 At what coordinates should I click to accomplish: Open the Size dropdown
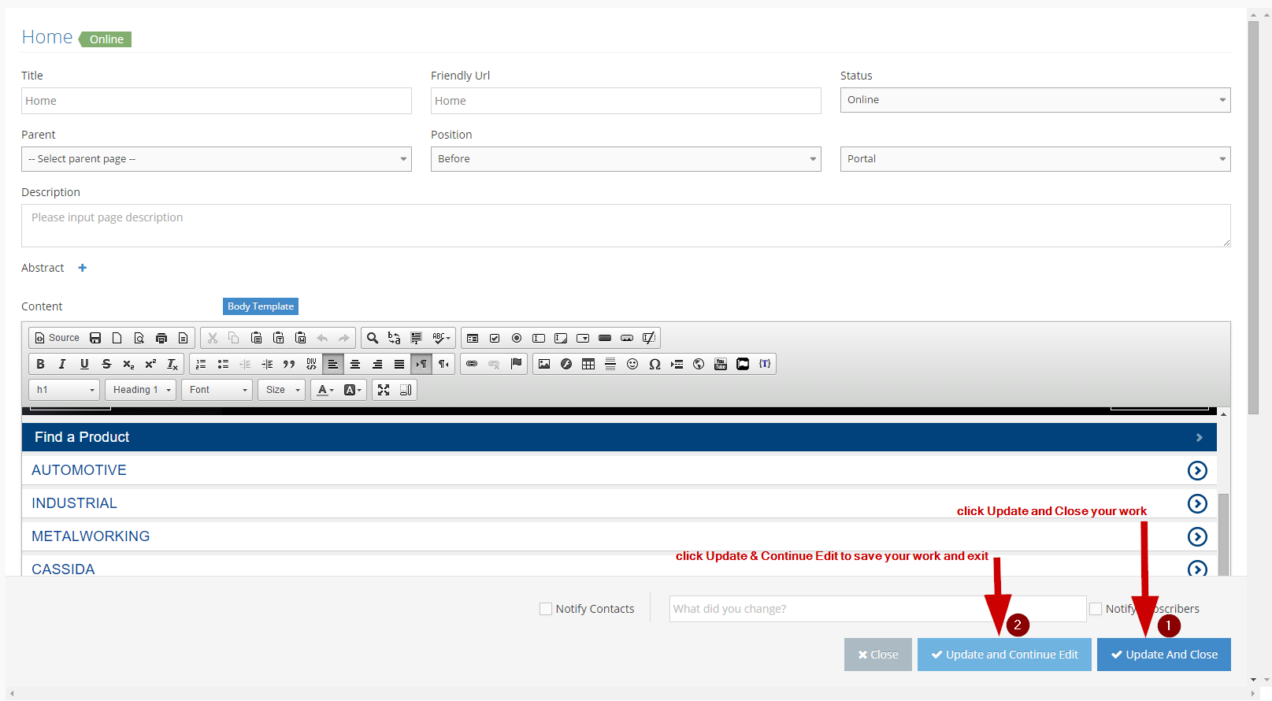click(x=281, y=390)
